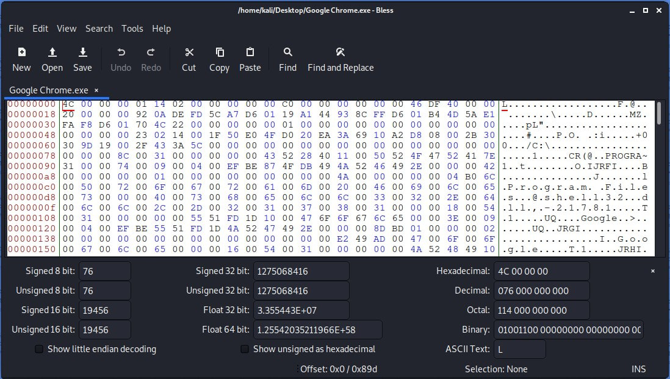Click the Unsigned 32 bit value field
The width and height of the screenshot is (670, 379).
301,291
